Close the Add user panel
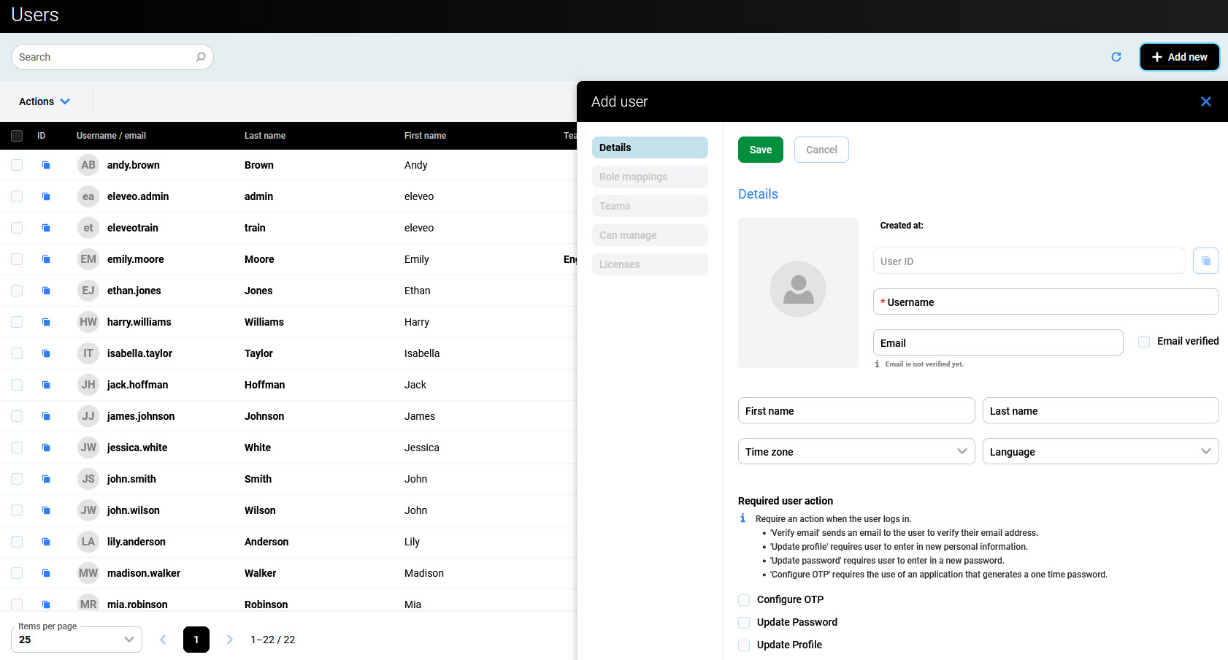 (x=1205, y=101)
